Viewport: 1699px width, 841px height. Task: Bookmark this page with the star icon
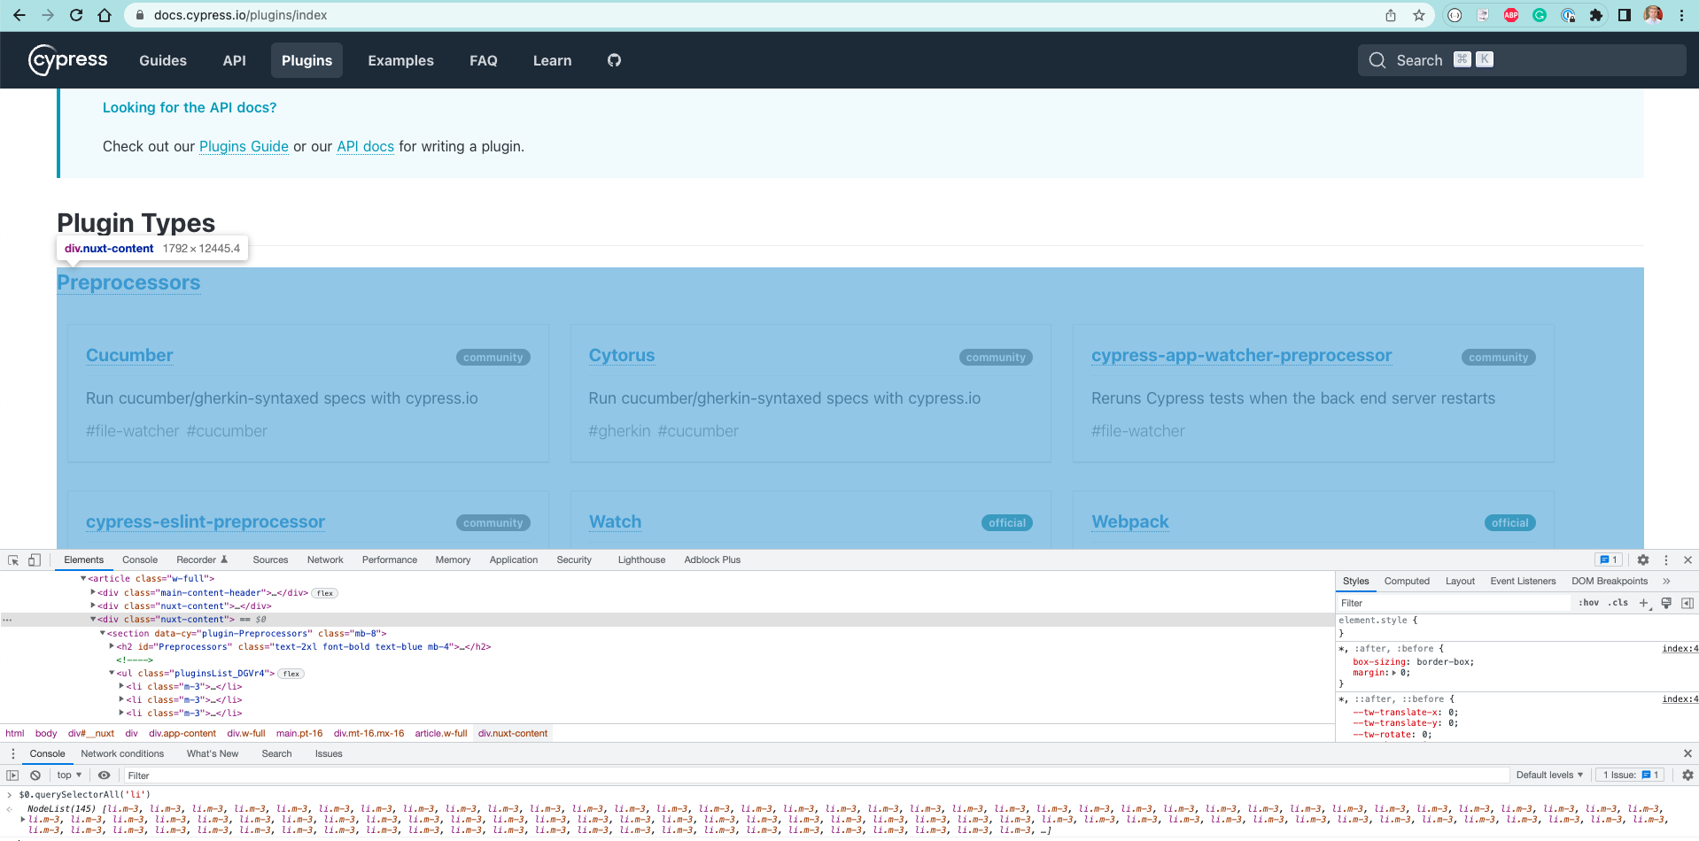pyautogui.click(x=1419, y=15)
